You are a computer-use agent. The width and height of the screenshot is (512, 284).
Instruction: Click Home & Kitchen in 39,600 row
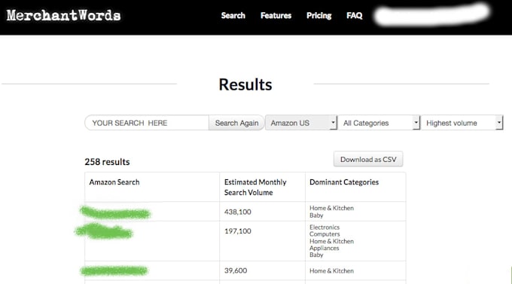(331, 270)
